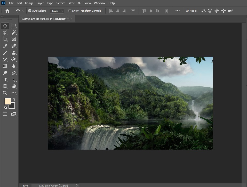Screen dimensions: 247x187
Task: Open the Auto-Select Layer dropdown
Action: click(x=57, y=11)
